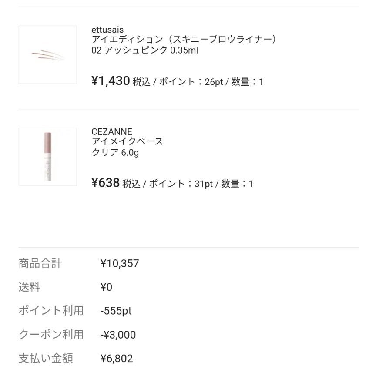Click the クーポン利用 label
This screenshot has height=376, width=376.
click(51, 335)
